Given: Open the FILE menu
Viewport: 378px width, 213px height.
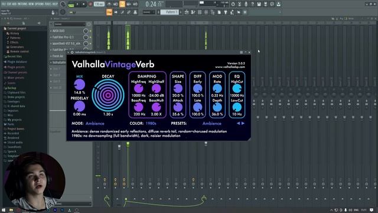Looking at the screenshot, I should (4, 4).
